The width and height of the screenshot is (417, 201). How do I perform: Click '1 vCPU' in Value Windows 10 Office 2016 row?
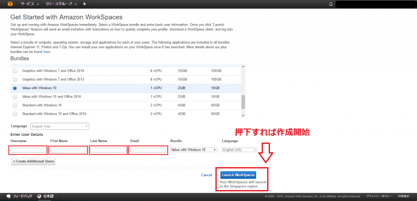tap(156, 96)
